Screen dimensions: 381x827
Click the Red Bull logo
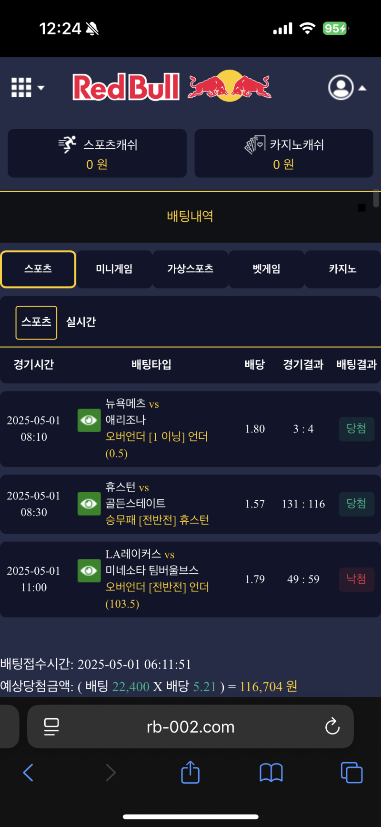point(172,87)
